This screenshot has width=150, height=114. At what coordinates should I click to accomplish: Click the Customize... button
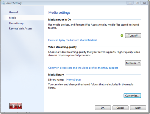pyautogui.click(x=132, y=96)
